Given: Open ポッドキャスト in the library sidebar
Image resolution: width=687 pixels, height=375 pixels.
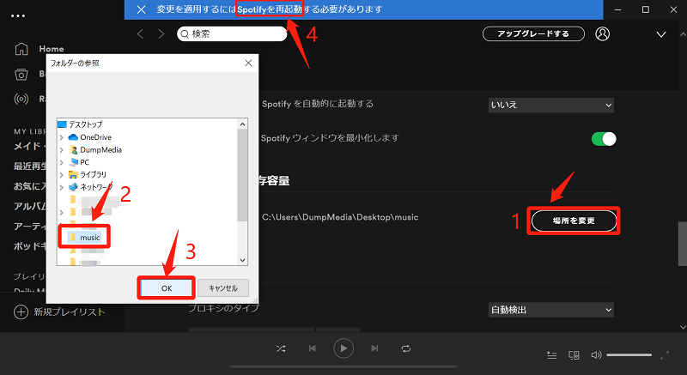Looking at the screenshot, I should coord(30,246).
